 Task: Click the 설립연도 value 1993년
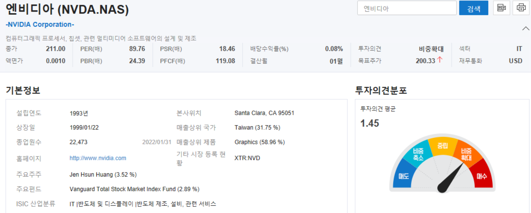coord(79,113)
